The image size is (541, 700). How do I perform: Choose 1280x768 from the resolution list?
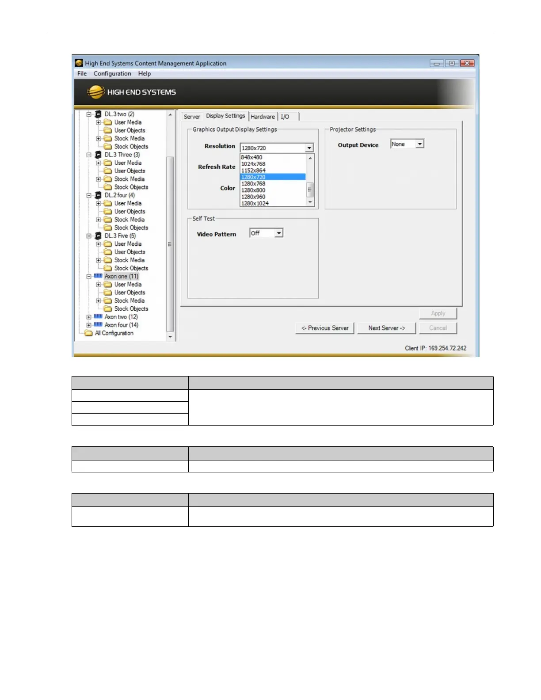coord(273,184)
